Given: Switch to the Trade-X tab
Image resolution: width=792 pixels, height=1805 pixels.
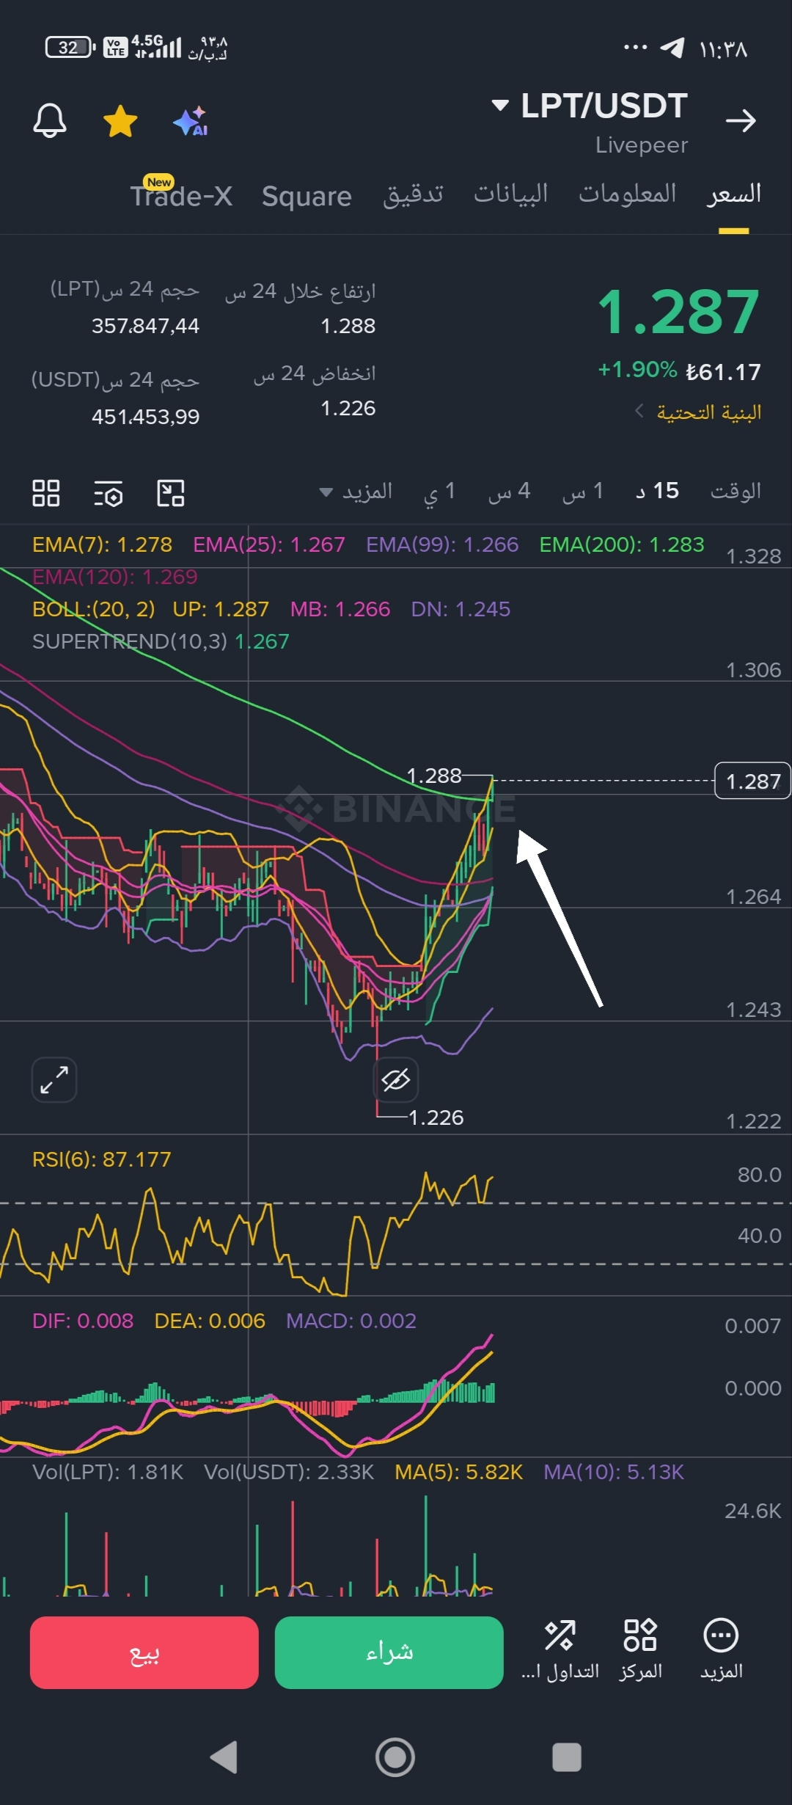Looking at the screenshot, I should (181, 196).
